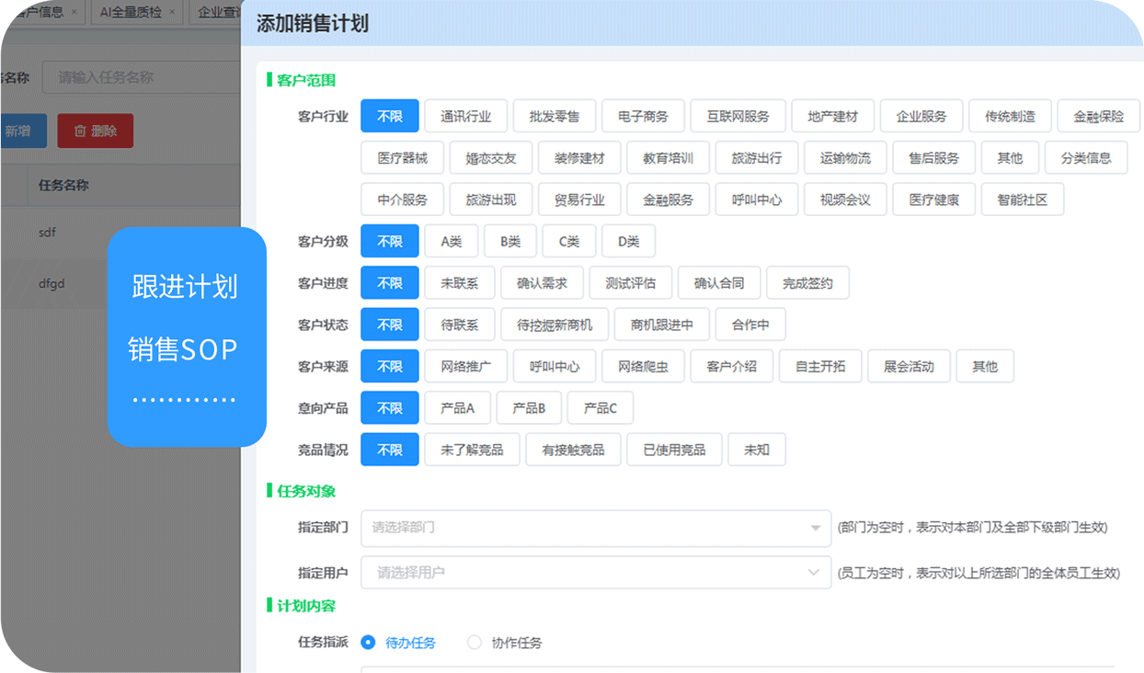Expand the 指定部门 dropdown arrow
The height and width of the screenshot is (673, 1144).
(x=815, y=528)
